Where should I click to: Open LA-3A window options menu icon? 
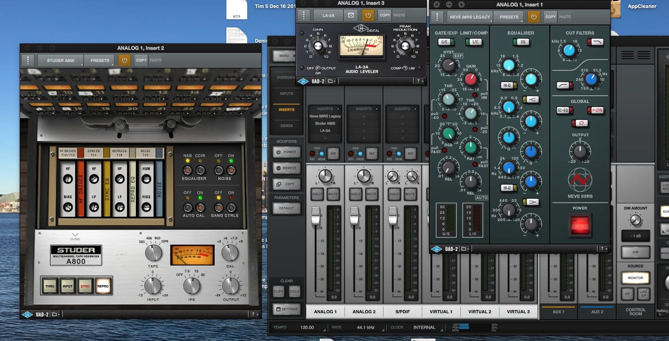pos(304,15)
